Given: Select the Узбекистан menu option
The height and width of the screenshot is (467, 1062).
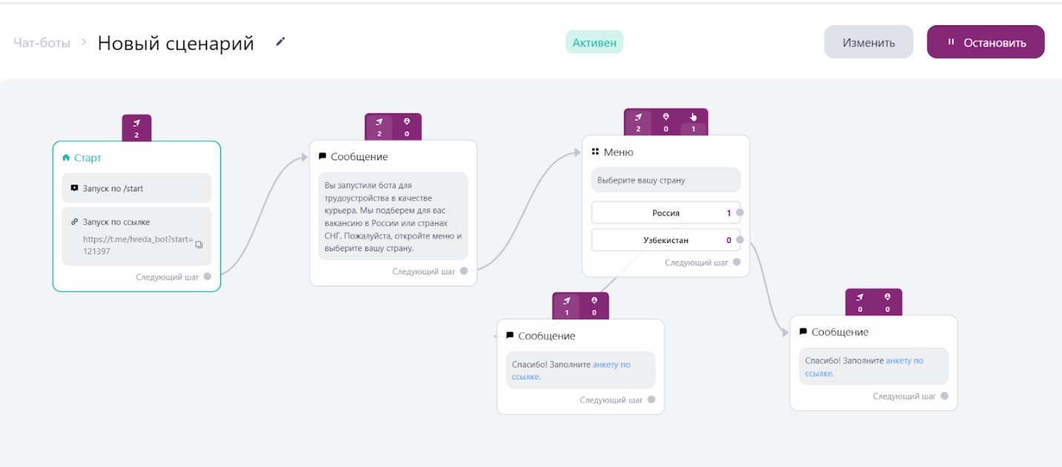Looking at the screenshot, I should [x=666, y=240].
